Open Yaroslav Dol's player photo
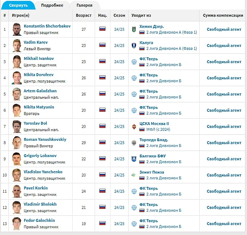Image resolution: width=247 pixels, height=235 pixels. click(x=17, y=127)
